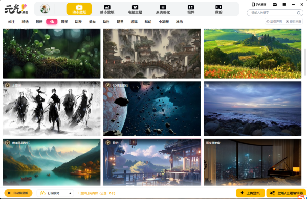Image resolution: width=307 pixels, height=199 pixels.
Task: Click the 侵权举报 infringement report link
Action: (293, 21)
